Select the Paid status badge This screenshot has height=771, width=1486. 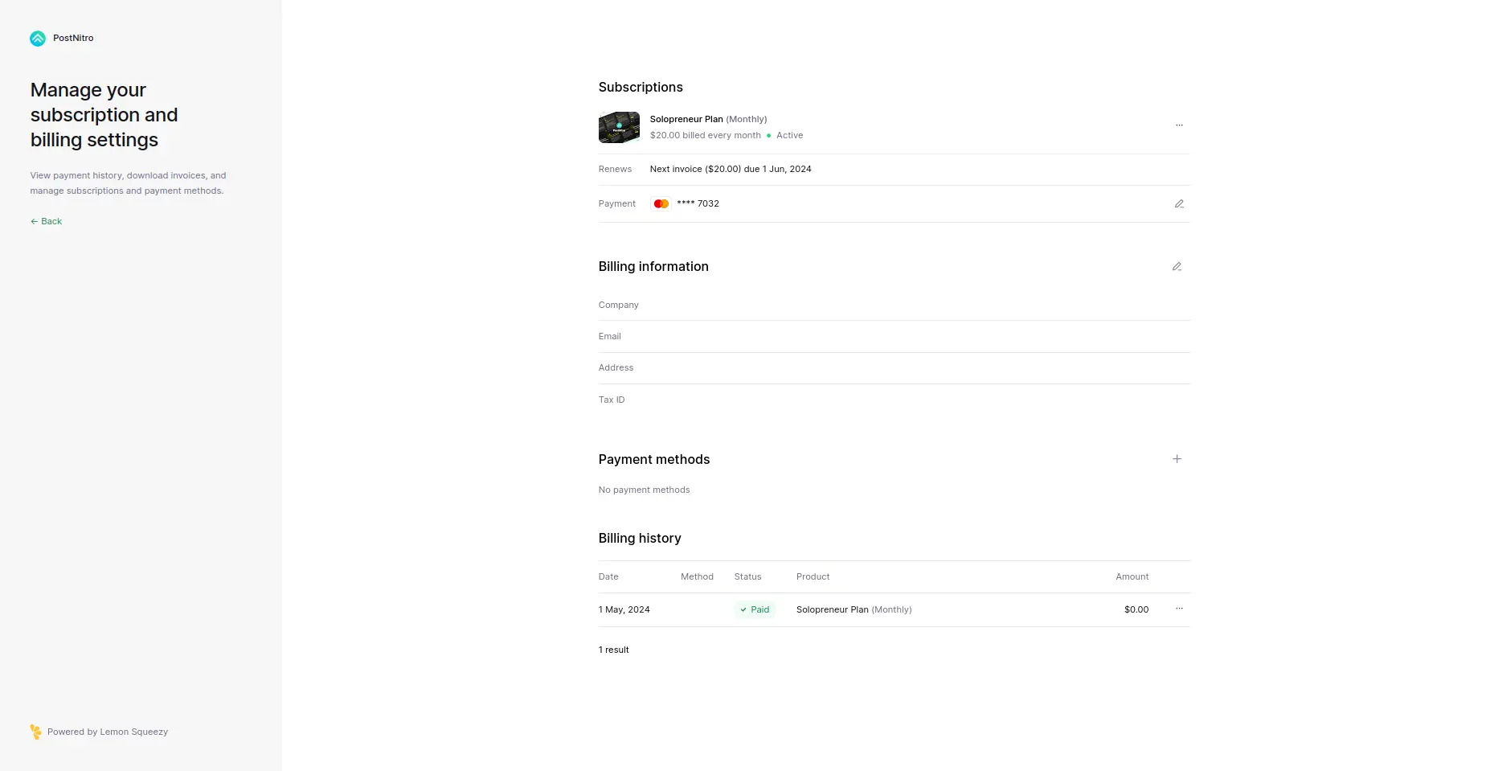pyautogui.click(x=754, y=609)
